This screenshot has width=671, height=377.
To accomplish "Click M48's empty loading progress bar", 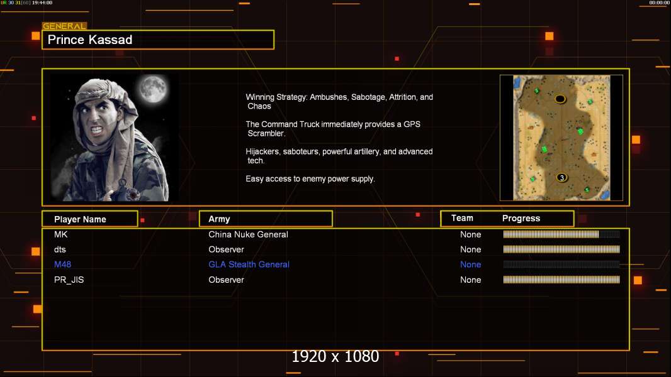I will point(561,265).
